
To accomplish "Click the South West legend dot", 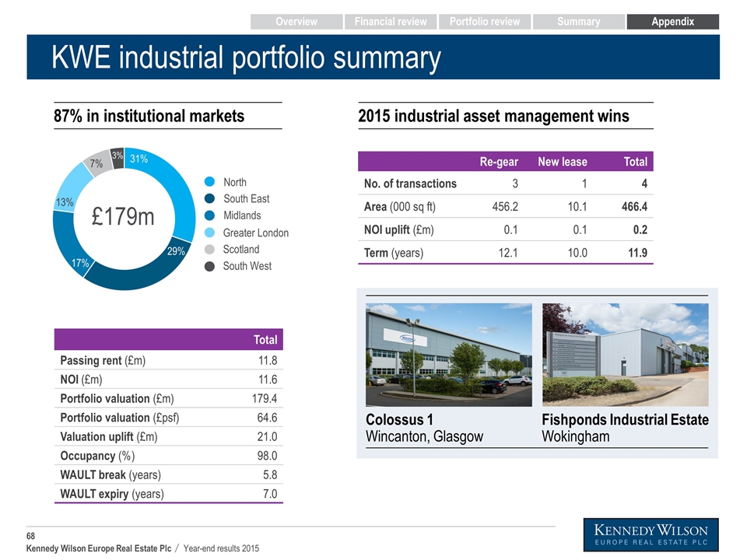I will click(x=209, y=266).
